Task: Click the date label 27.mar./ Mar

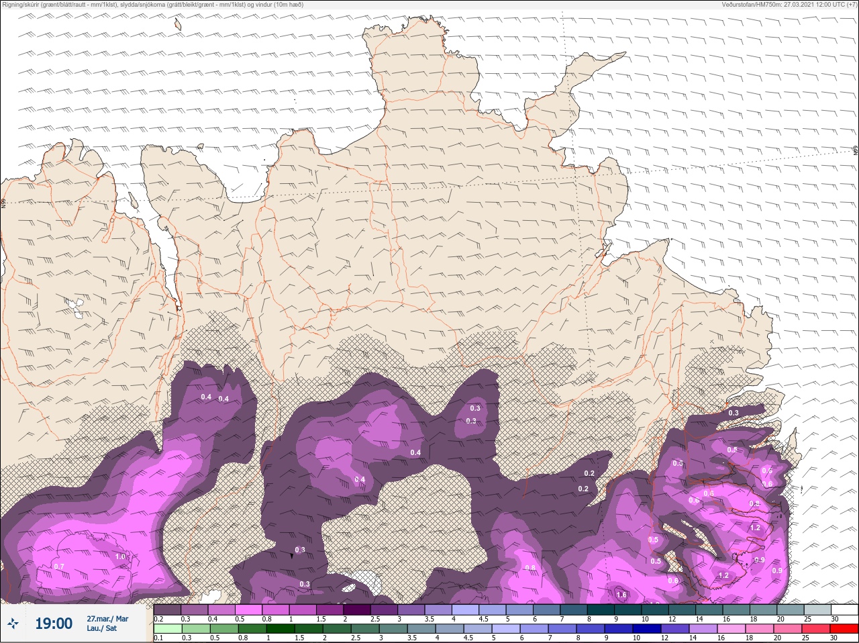Action: (107, 619)
